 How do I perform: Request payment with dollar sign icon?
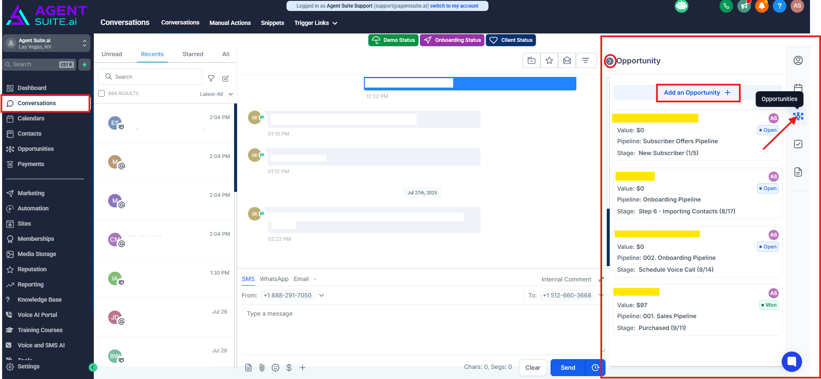coord(289,368)
